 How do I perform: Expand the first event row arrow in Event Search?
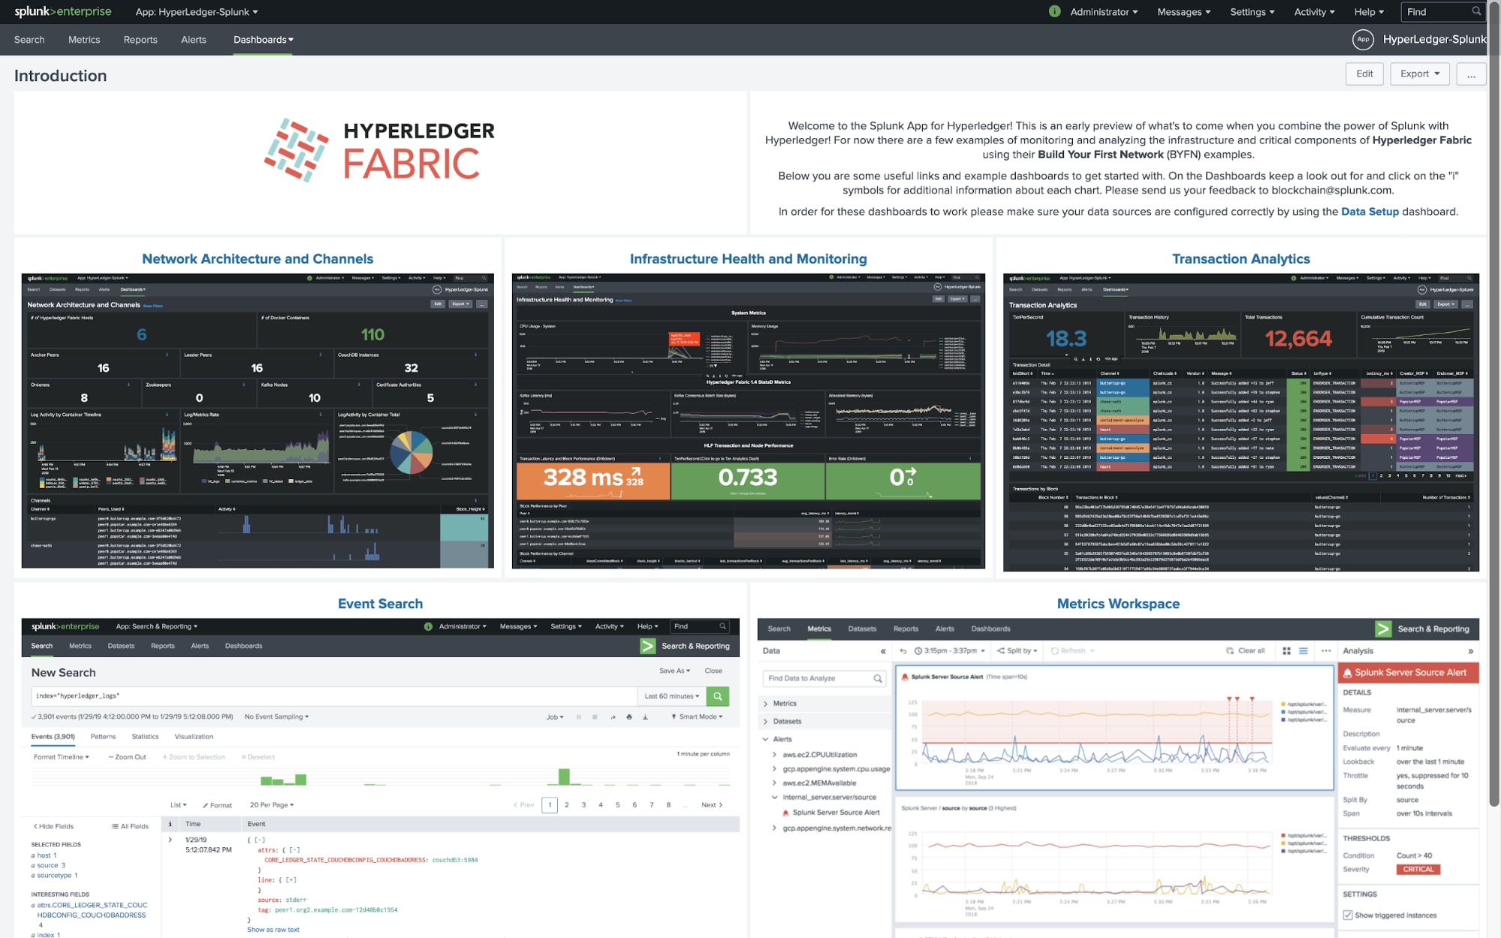point(170,840)
